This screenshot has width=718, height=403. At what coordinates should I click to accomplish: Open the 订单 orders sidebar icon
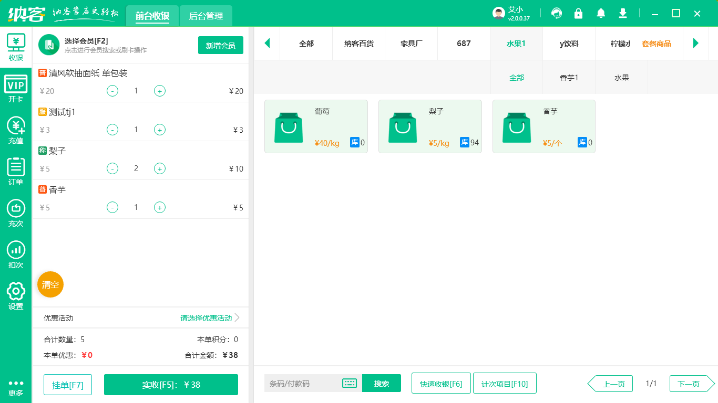point(16,172)
